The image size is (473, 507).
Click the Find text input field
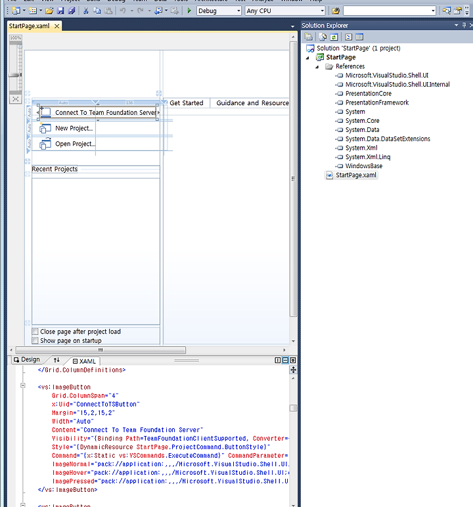click(x=387, y=11)
